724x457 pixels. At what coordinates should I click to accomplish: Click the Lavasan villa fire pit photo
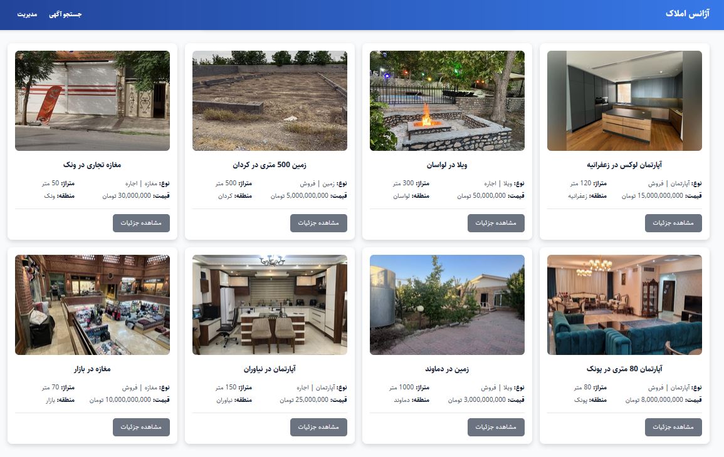447,101
